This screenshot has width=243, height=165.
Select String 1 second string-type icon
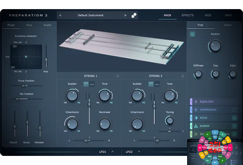click(x=92, y=84)
